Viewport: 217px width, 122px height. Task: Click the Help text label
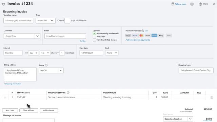coord(205,4)
